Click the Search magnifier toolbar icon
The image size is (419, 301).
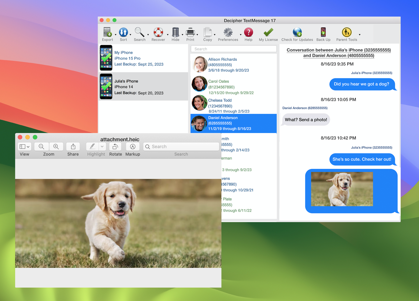pos(139,32)
